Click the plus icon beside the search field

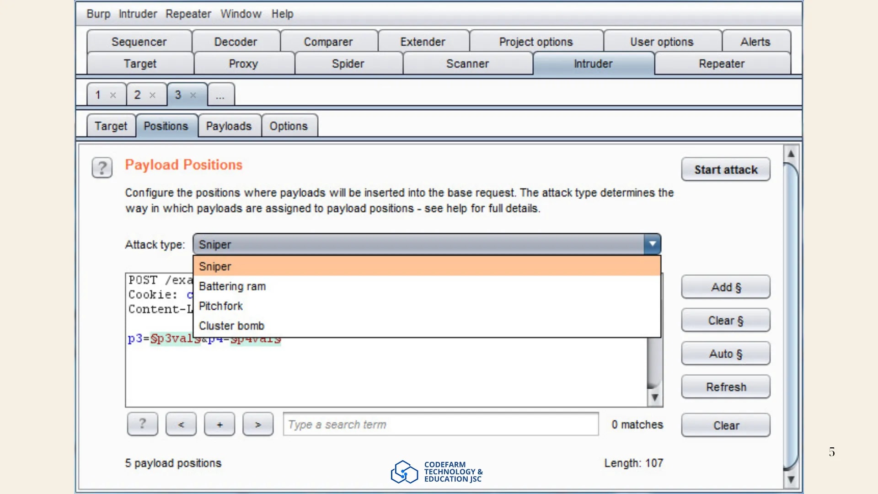pos(219,424)
